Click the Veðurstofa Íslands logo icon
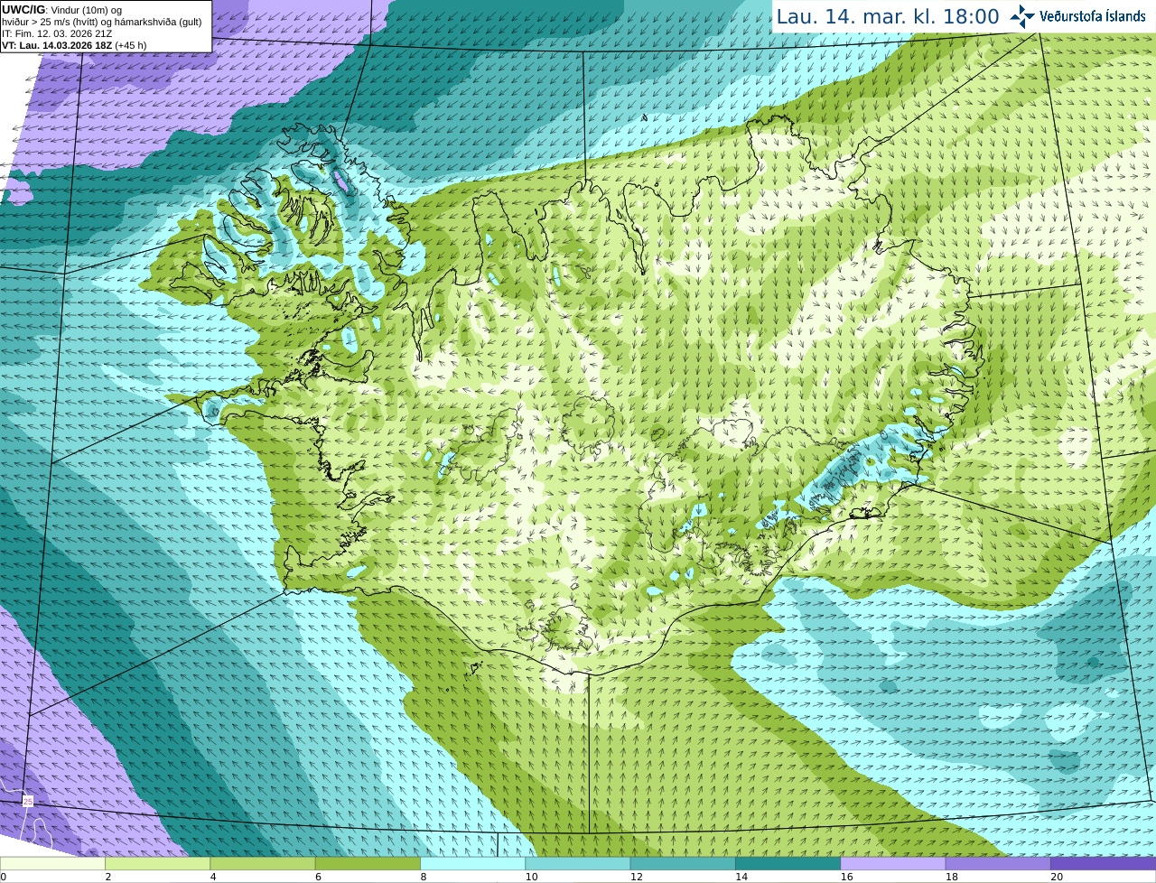This screenshot has width=1156, height=883. click(1022, 16)
